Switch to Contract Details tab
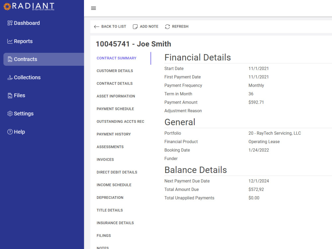Viewport: 332px width, 249px height. pyautogui.click(x=115, y=84)
